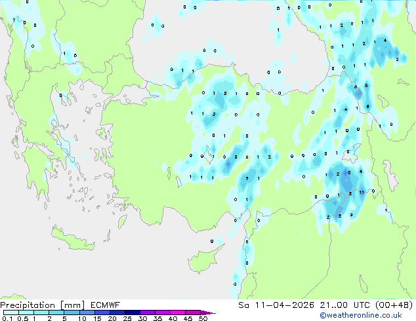Click the '21..00 UTC' time text
Image resolution: width=416 pixels, height=321 pixels.
(x=344, y=305)
